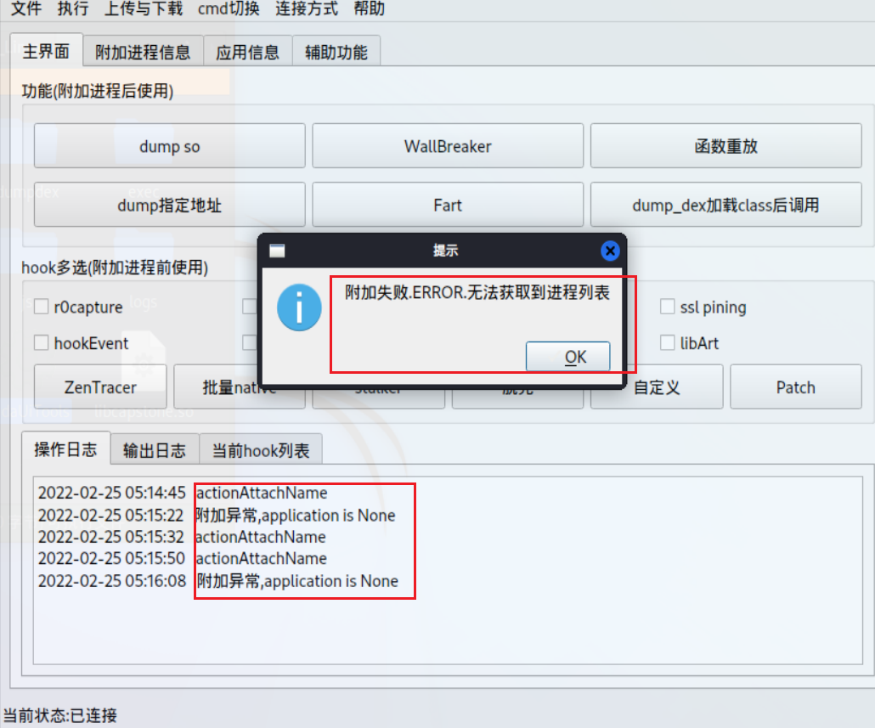This screenshot has height=728, width=875.
Task: Click inside the 操作日志 log area
Action: coord(448,570)
